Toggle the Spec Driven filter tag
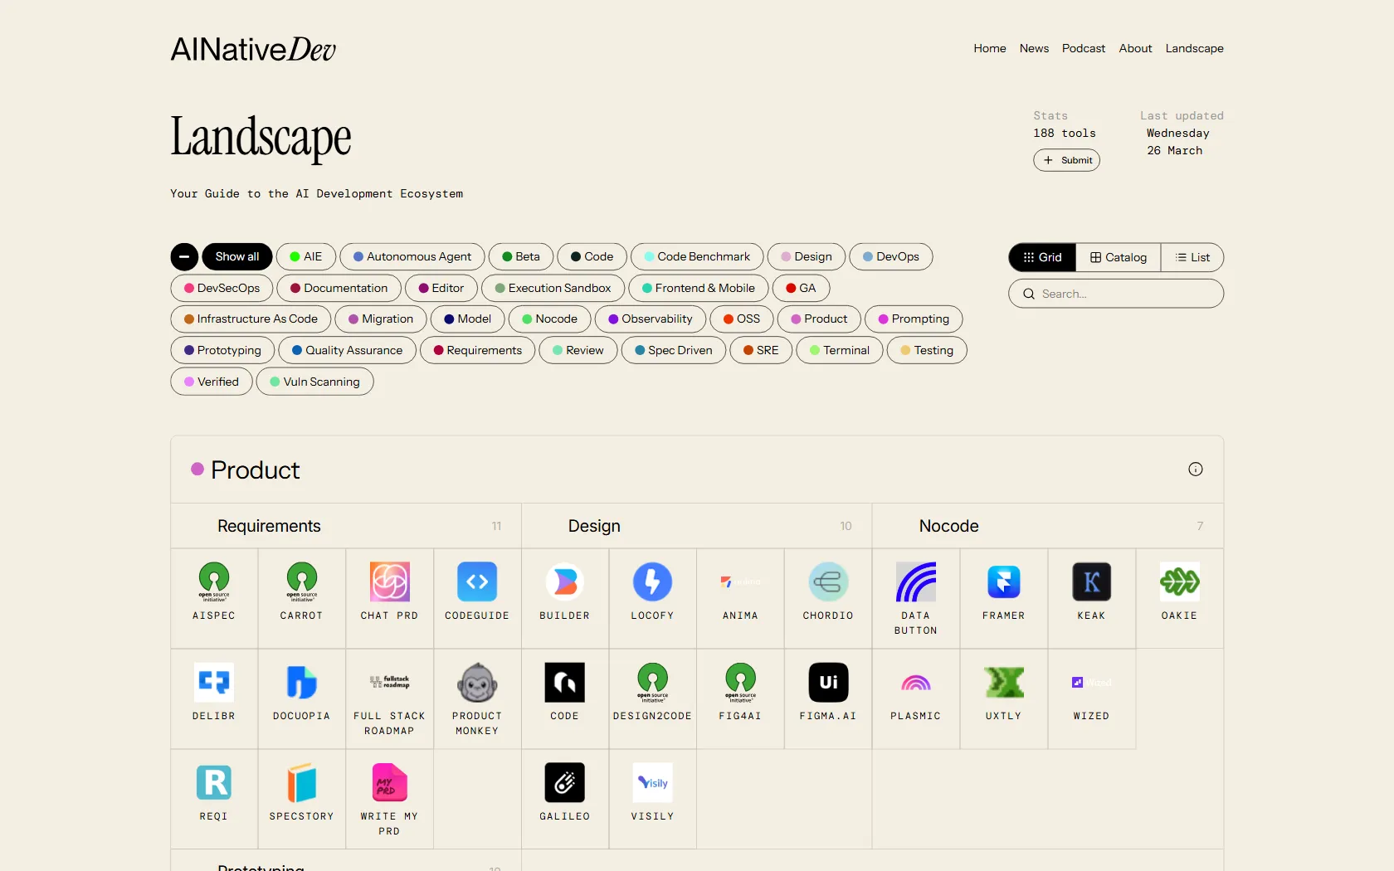1394x871 pixels. coord(674,350)
